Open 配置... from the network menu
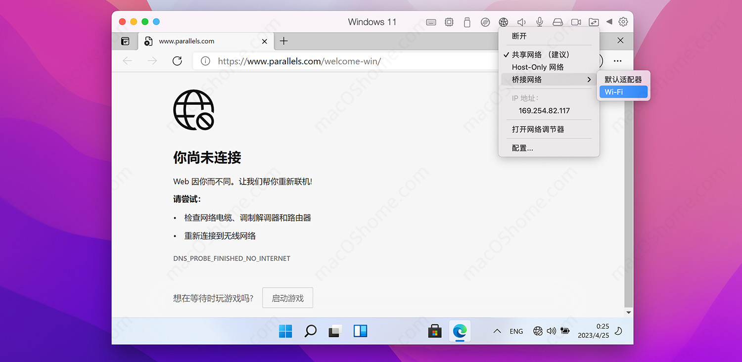Screen dimensions: 742x362 pos(522,147)
